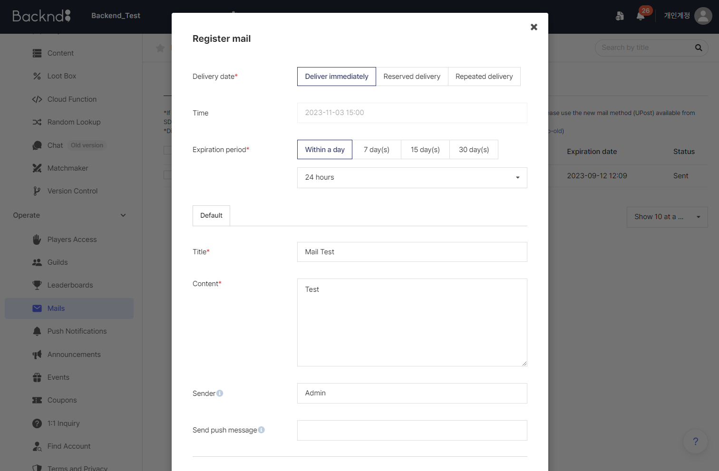The image size is (719, 471).
Task: Click the Sender input field
Action: pos(412,394)
